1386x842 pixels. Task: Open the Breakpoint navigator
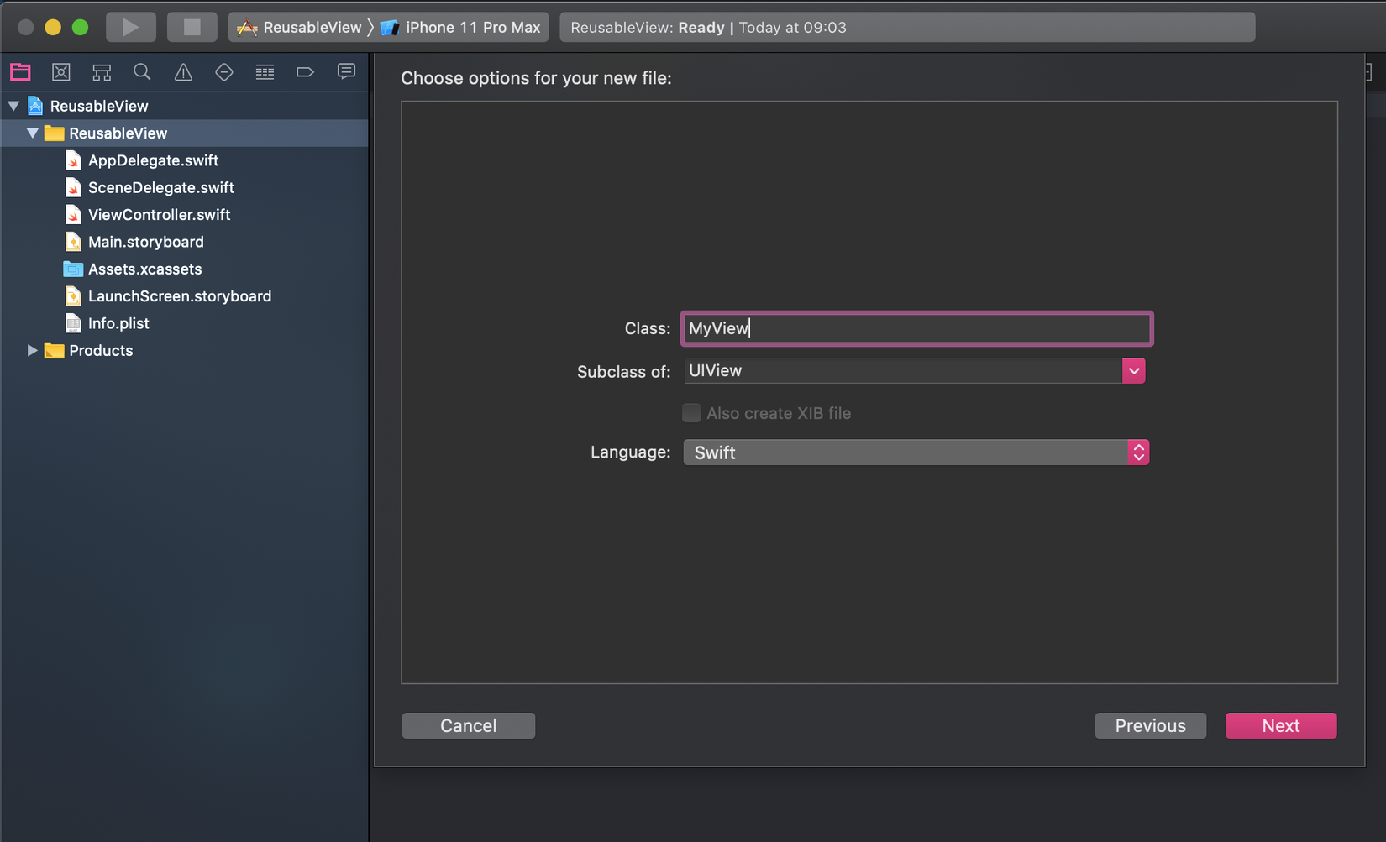coord(305,72)
